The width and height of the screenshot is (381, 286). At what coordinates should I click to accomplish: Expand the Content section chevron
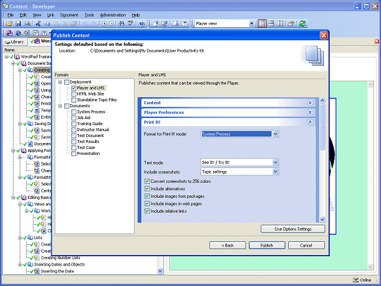310,102
